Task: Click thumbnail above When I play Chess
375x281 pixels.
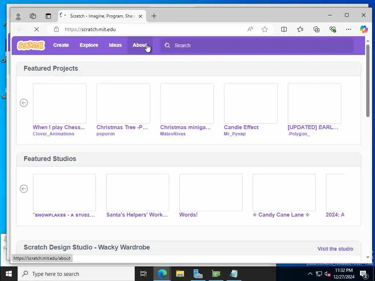Action: 60,104
